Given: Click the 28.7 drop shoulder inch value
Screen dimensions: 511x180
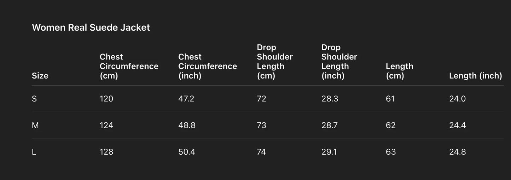Looking at the screenshot, I should tap(330, 125).
